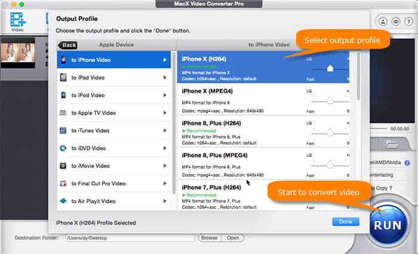418x254 pixels.
Task: Select the to Final Cut Pro Video category
Action: pyautogui.click(x=114, y=184)
